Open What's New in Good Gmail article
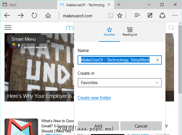This screenshot has height=135, width=182. click(x=57, y=126)
